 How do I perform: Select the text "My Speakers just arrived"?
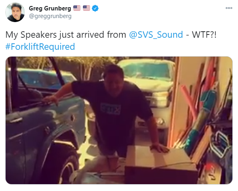[55, 35]
